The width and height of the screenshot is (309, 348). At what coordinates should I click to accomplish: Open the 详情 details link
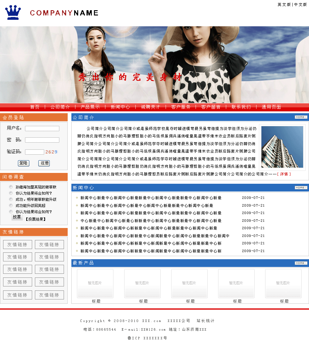(284, 174)
